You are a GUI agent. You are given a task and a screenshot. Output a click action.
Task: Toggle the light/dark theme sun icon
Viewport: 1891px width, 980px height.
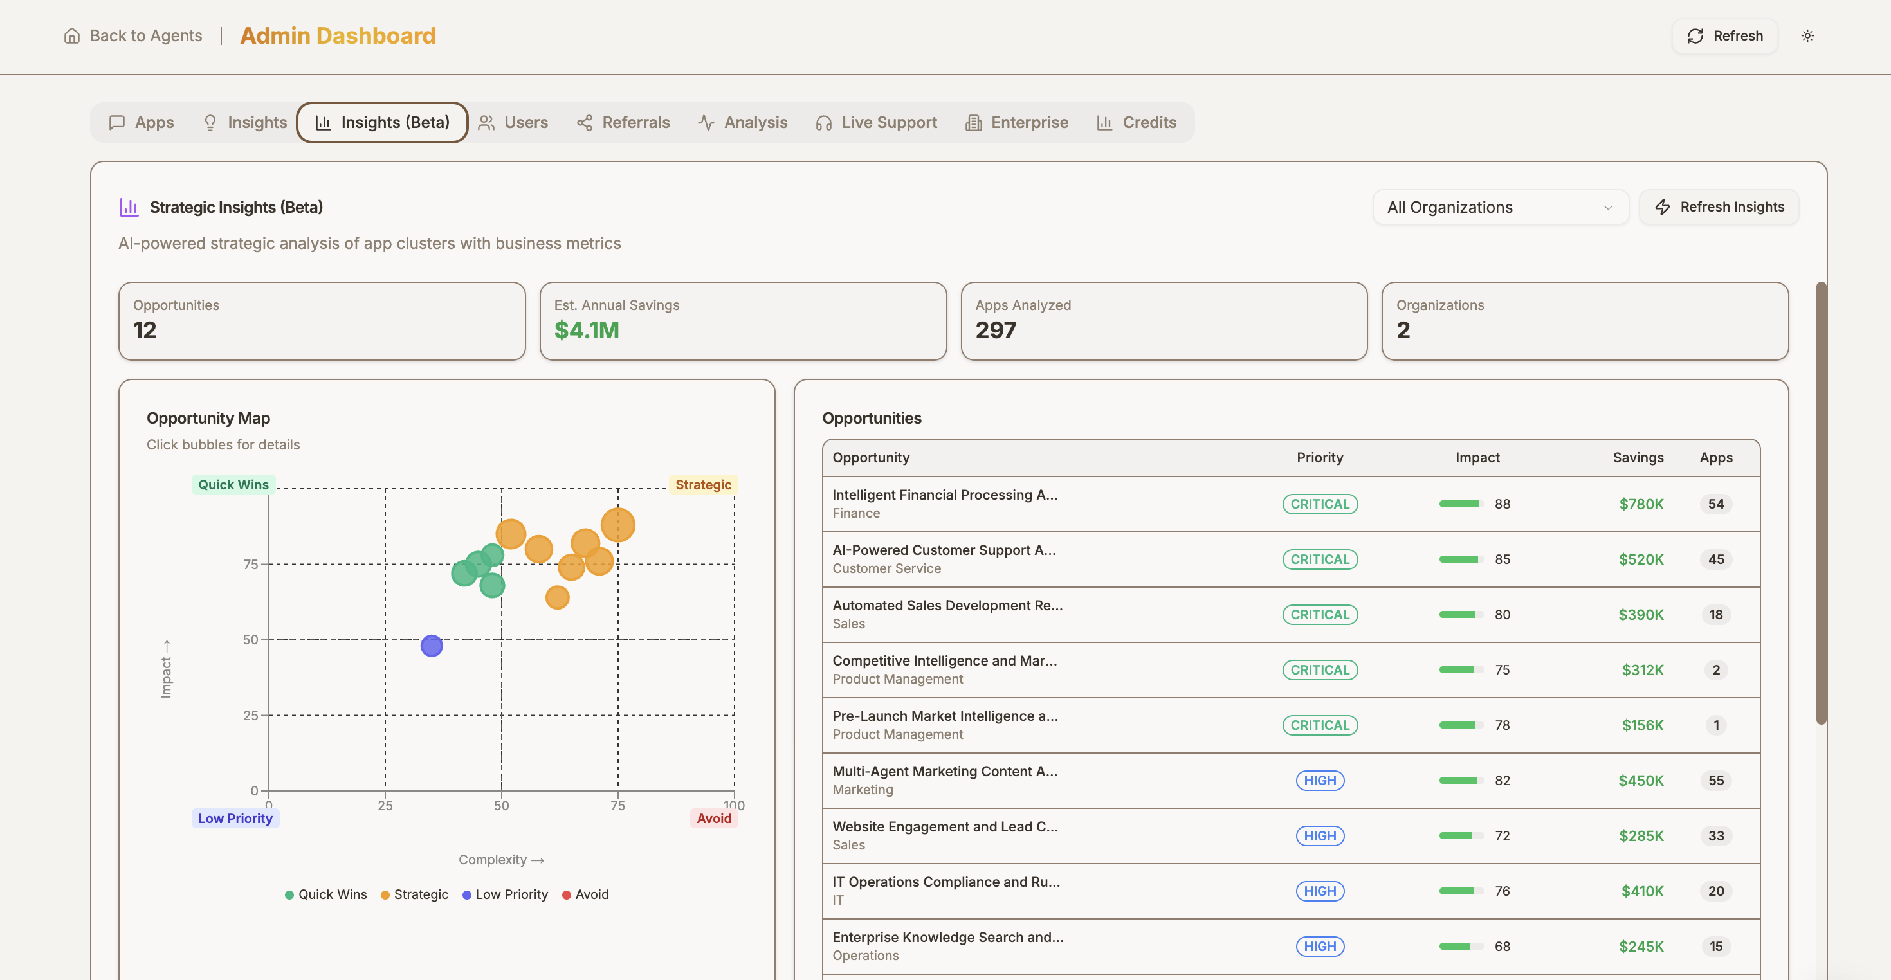1807,35
